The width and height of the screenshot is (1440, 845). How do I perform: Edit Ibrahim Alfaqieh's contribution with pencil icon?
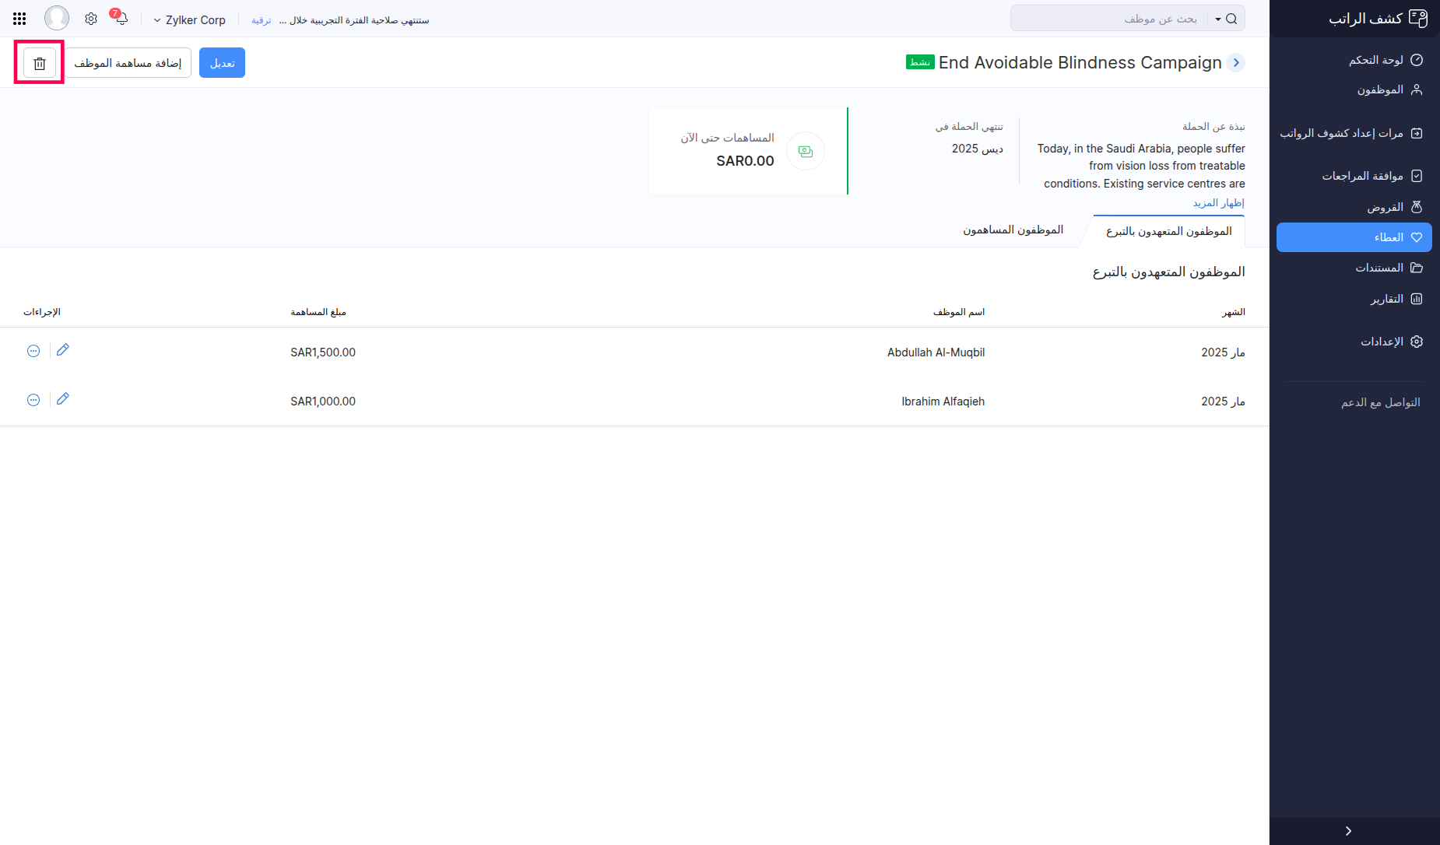coord(63,399)
